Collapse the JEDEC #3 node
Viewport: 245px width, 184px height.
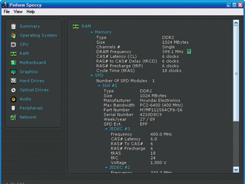(x=106, y=129)
